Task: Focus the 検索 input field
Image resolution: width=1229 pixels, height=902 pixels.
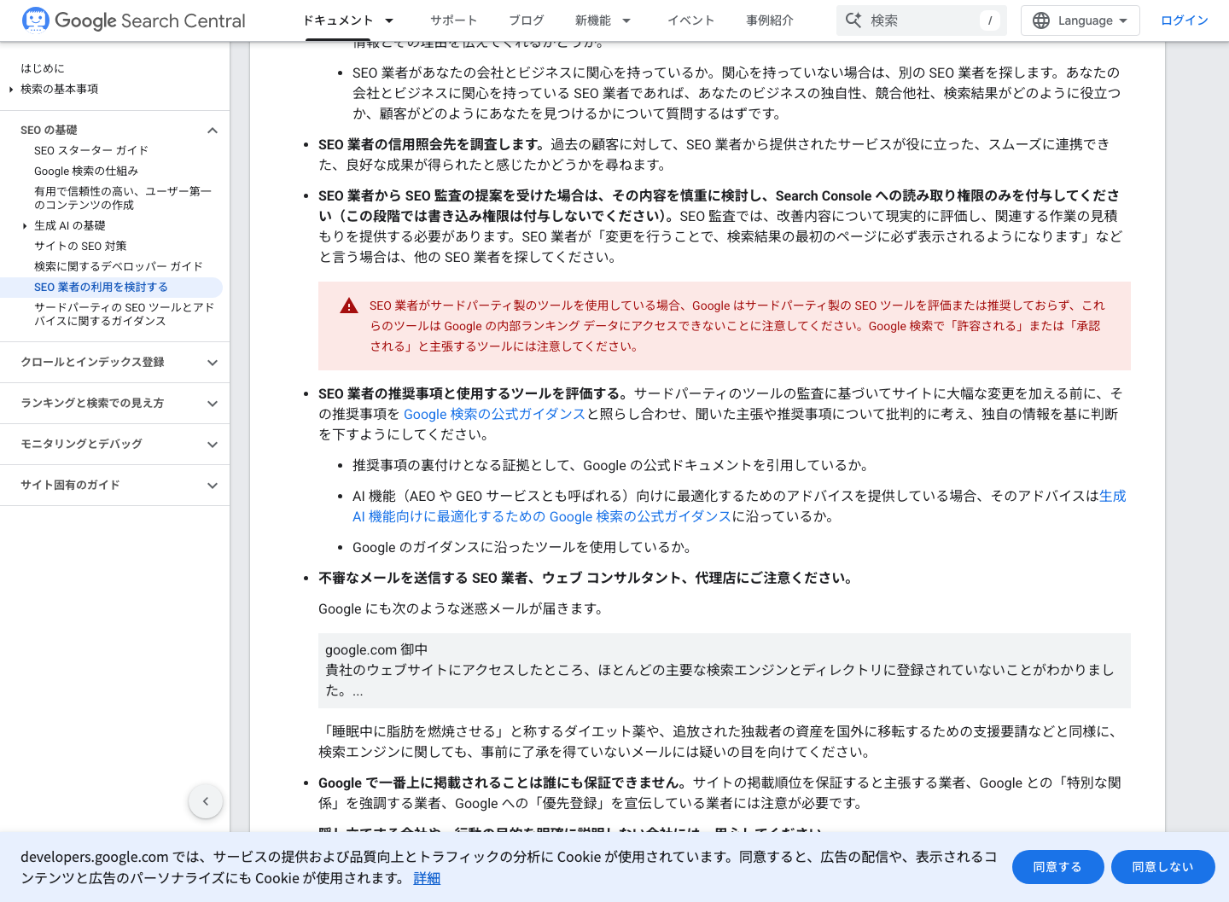Action: [922, 20]
